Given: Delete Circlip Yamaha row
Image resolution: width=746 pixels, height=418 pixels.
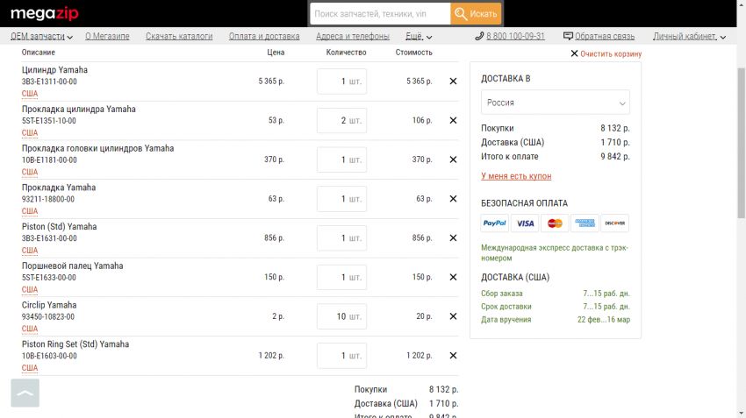Looking at the screenshot, I should [453, 316].
